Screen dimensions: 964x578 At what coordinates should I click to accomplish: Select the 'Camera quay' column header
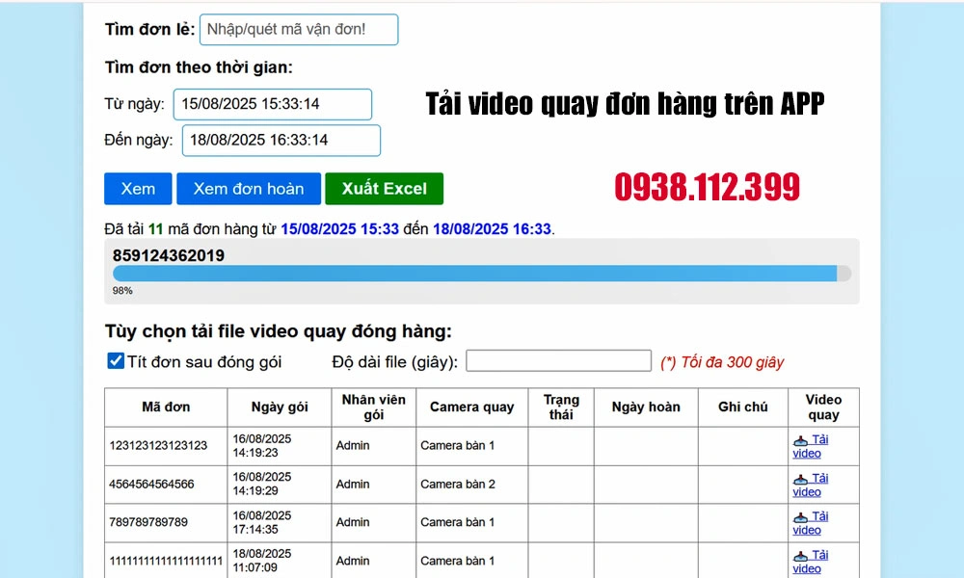pyautogui.click(x=471, y=407)
